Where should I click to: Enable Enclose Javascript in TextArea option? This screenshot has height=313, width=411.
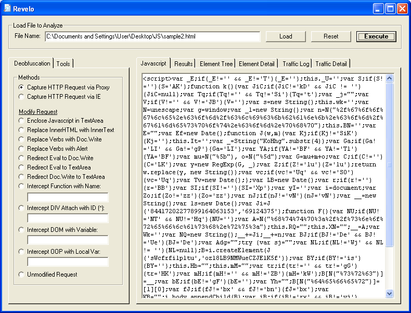click(x=21, y=121)
